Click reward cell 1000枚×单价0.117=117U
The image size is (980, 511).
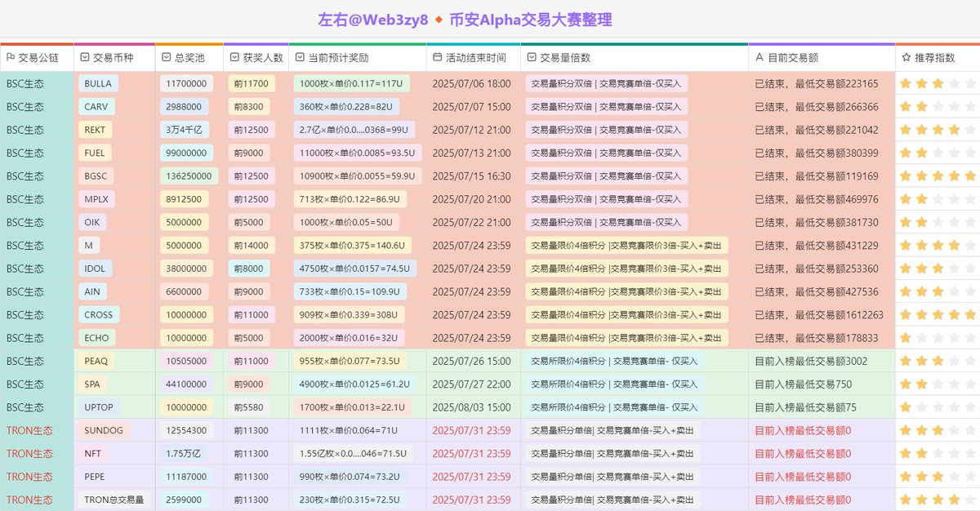pyautogui.click(x=353, y=83)
